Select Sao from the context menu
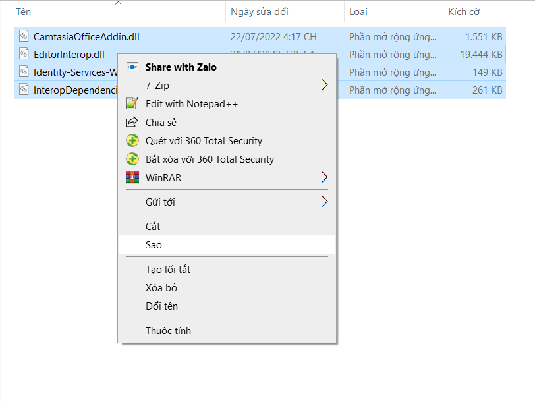This screenshot has width=535, height=402. pyautogui.click(x=154, y=245)
